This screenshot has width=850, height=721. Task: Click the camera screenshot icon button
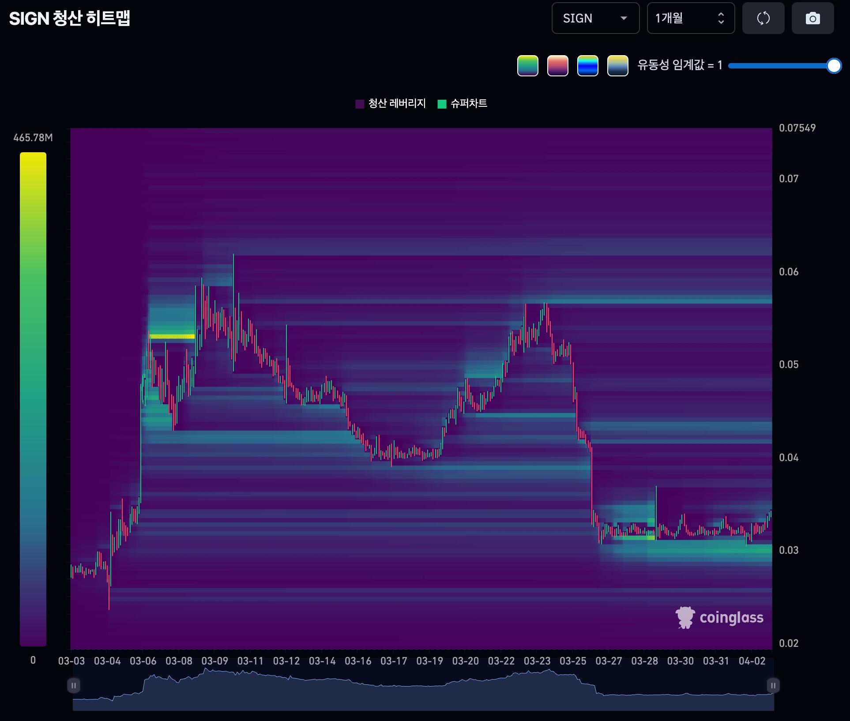(x=812, y=18)
